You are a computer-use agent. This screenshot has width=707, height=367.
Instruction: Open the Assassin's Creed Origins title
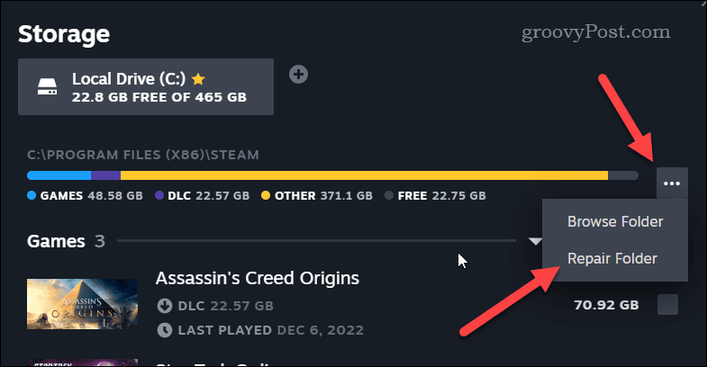tap(258, 278)
